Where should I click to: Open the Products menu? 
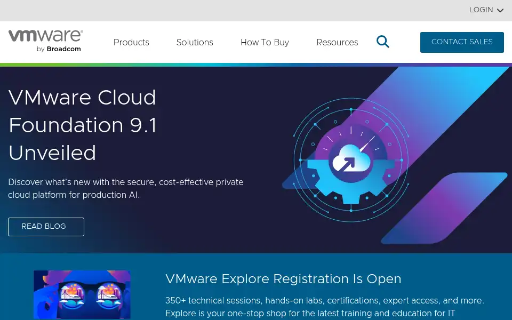[x=131, y=43]
